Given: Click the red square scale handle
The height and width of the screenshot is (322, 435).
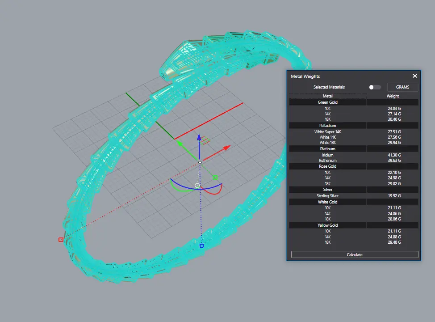Looking at the screenshot, I should coord(61,240).
